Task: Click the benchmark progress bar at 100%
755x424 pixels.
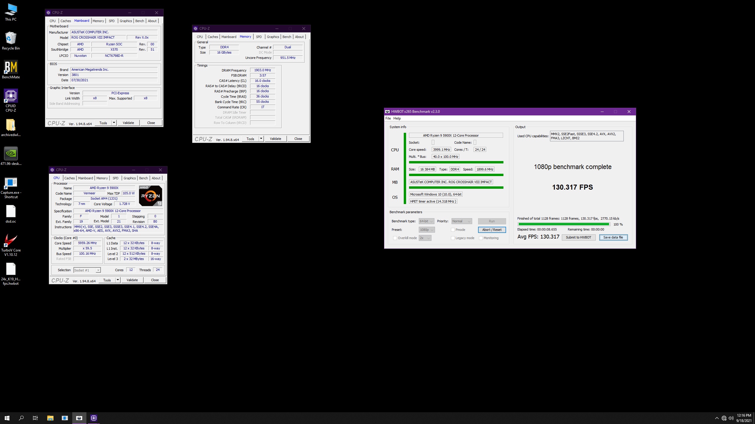Action: 564,224
